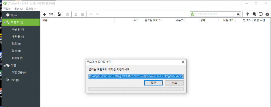Click the magnifier search icon
The width and height of the screenshot is (271, 107).
[x=238, y=14]
